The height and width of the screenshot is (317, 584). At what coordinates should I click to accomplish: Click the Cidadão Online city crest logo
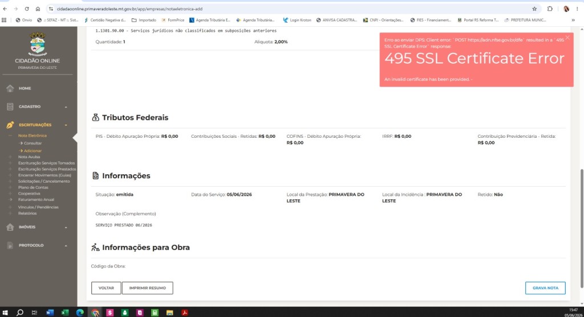coord(38,44)
